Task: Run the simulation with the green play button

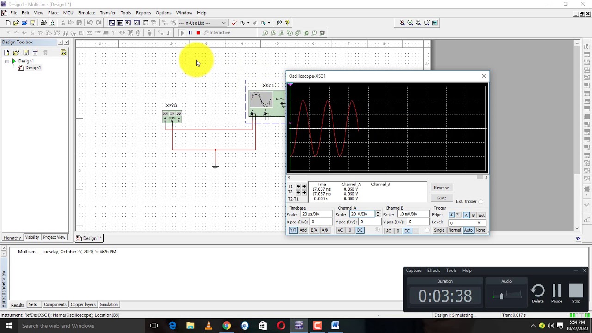Action: 182,33
